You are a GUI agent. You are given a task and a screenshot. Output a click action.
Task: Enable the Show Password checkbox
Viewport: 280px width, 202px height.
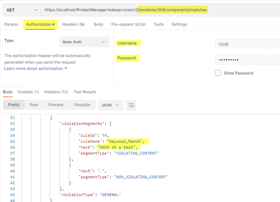pyautogui.click(x=218, y=73)
